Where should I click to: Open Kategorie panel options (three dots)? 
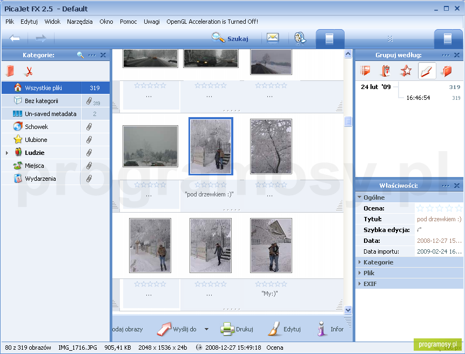[x=92, y=55]
